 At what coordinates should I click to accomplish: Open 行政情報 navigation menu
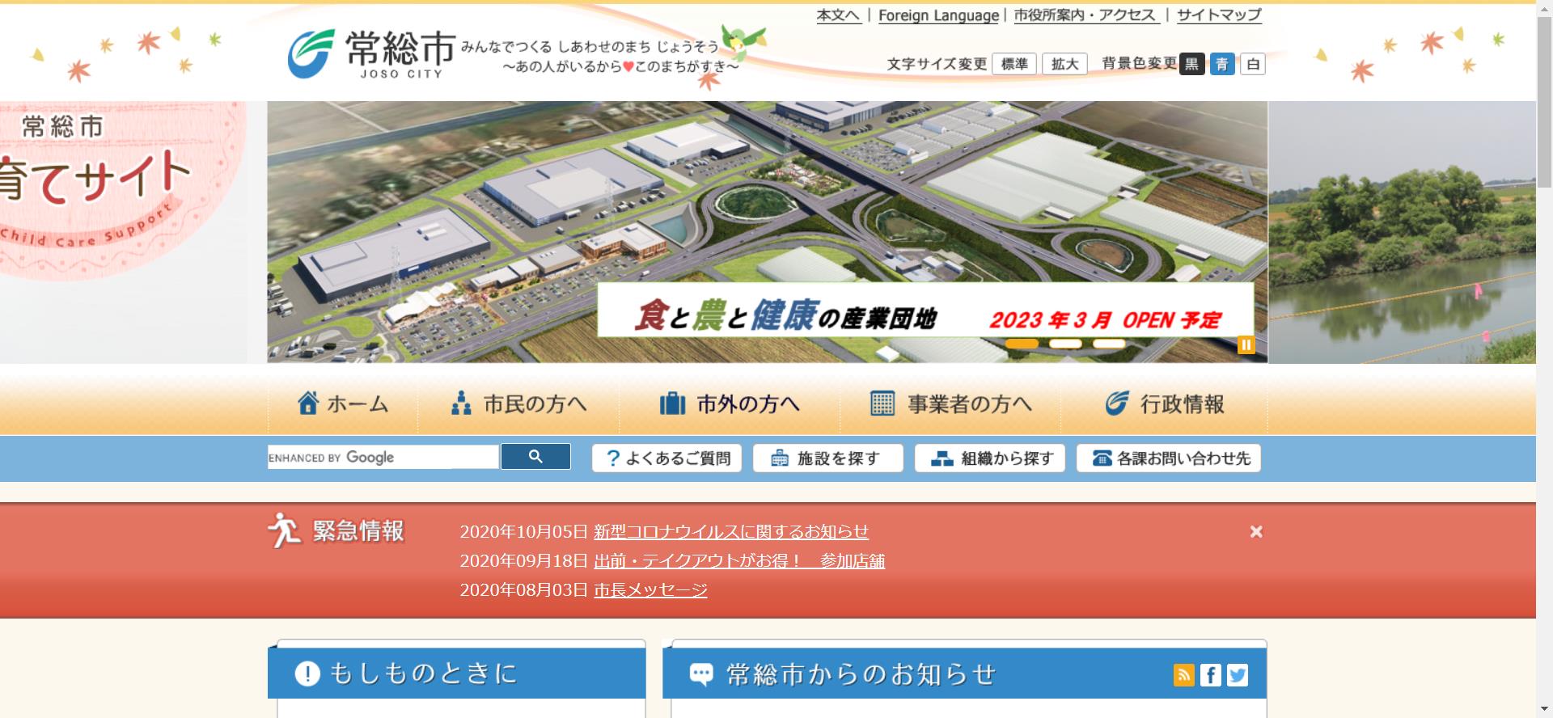coord(1164,403)
